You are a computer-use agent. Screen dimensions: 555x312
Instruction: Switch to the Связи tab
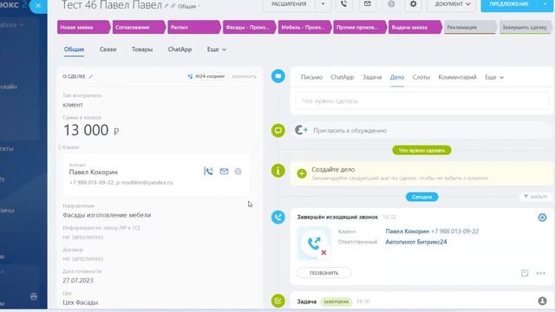click(108, 49)
